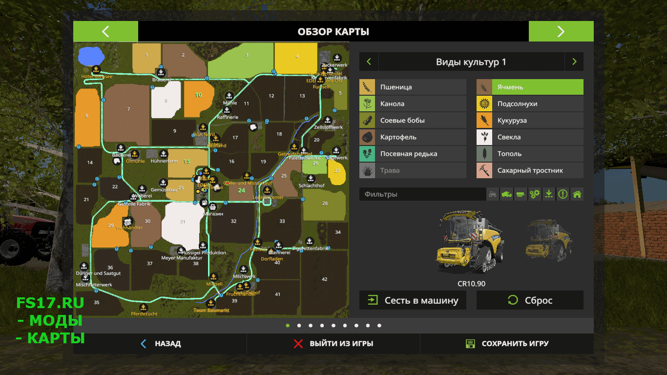Toggle the Кукуруза crop overlay
Screen dimensions: 667x375
coord(530,120)
